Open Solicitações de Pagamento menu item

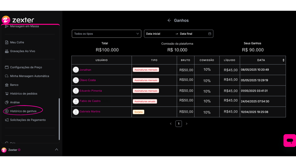(28, 120)
